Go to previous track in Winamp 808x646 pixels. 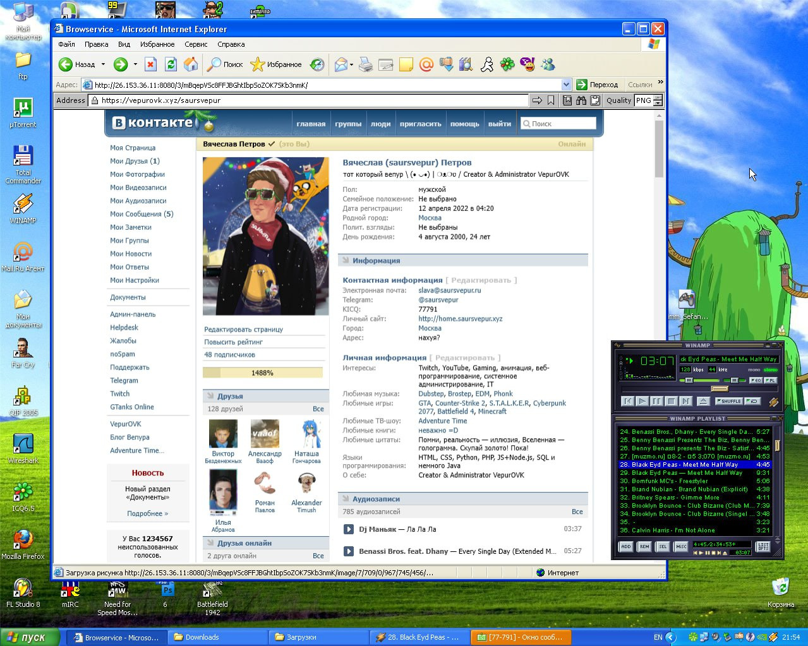[627, 401]
